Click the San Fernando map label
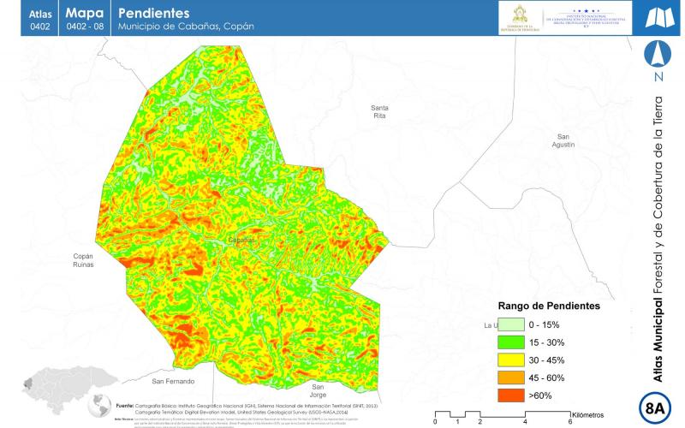685x428 pixels. 173,381
